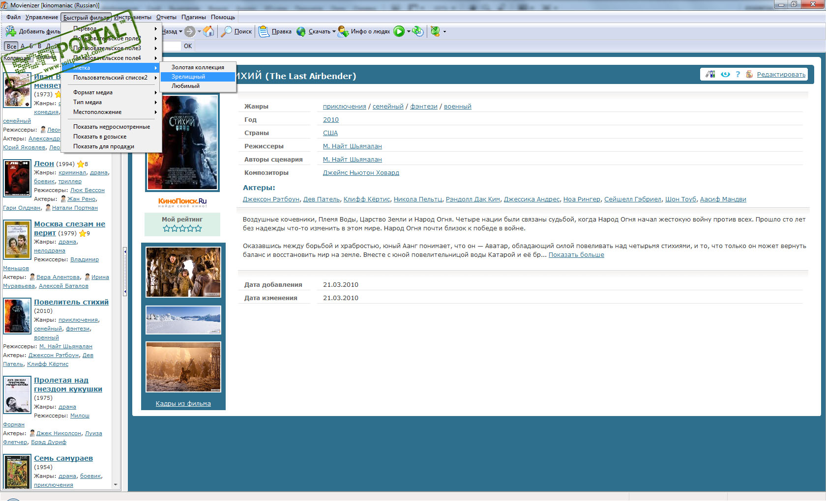Click the Инфо о людях person icon
The image size is (826, 501).
click(343, 31)
